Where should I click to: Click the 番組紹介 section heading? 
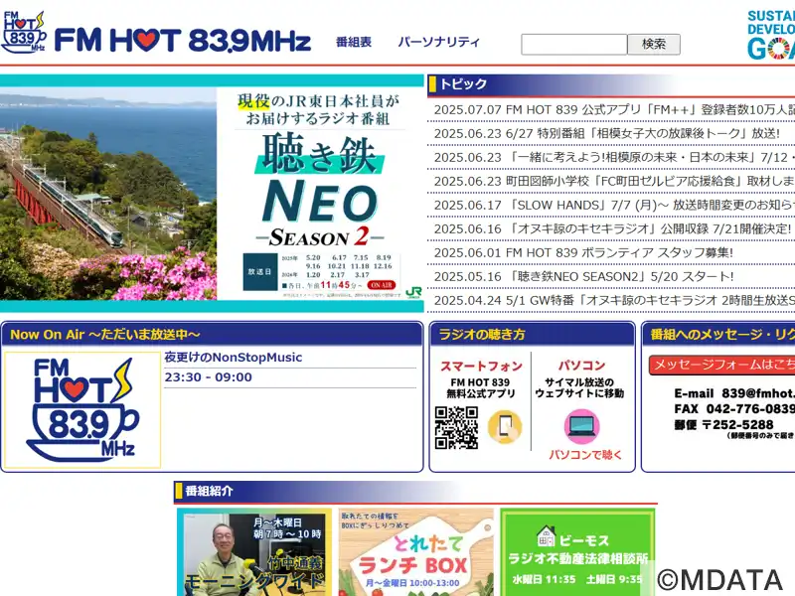click(209, 491)
